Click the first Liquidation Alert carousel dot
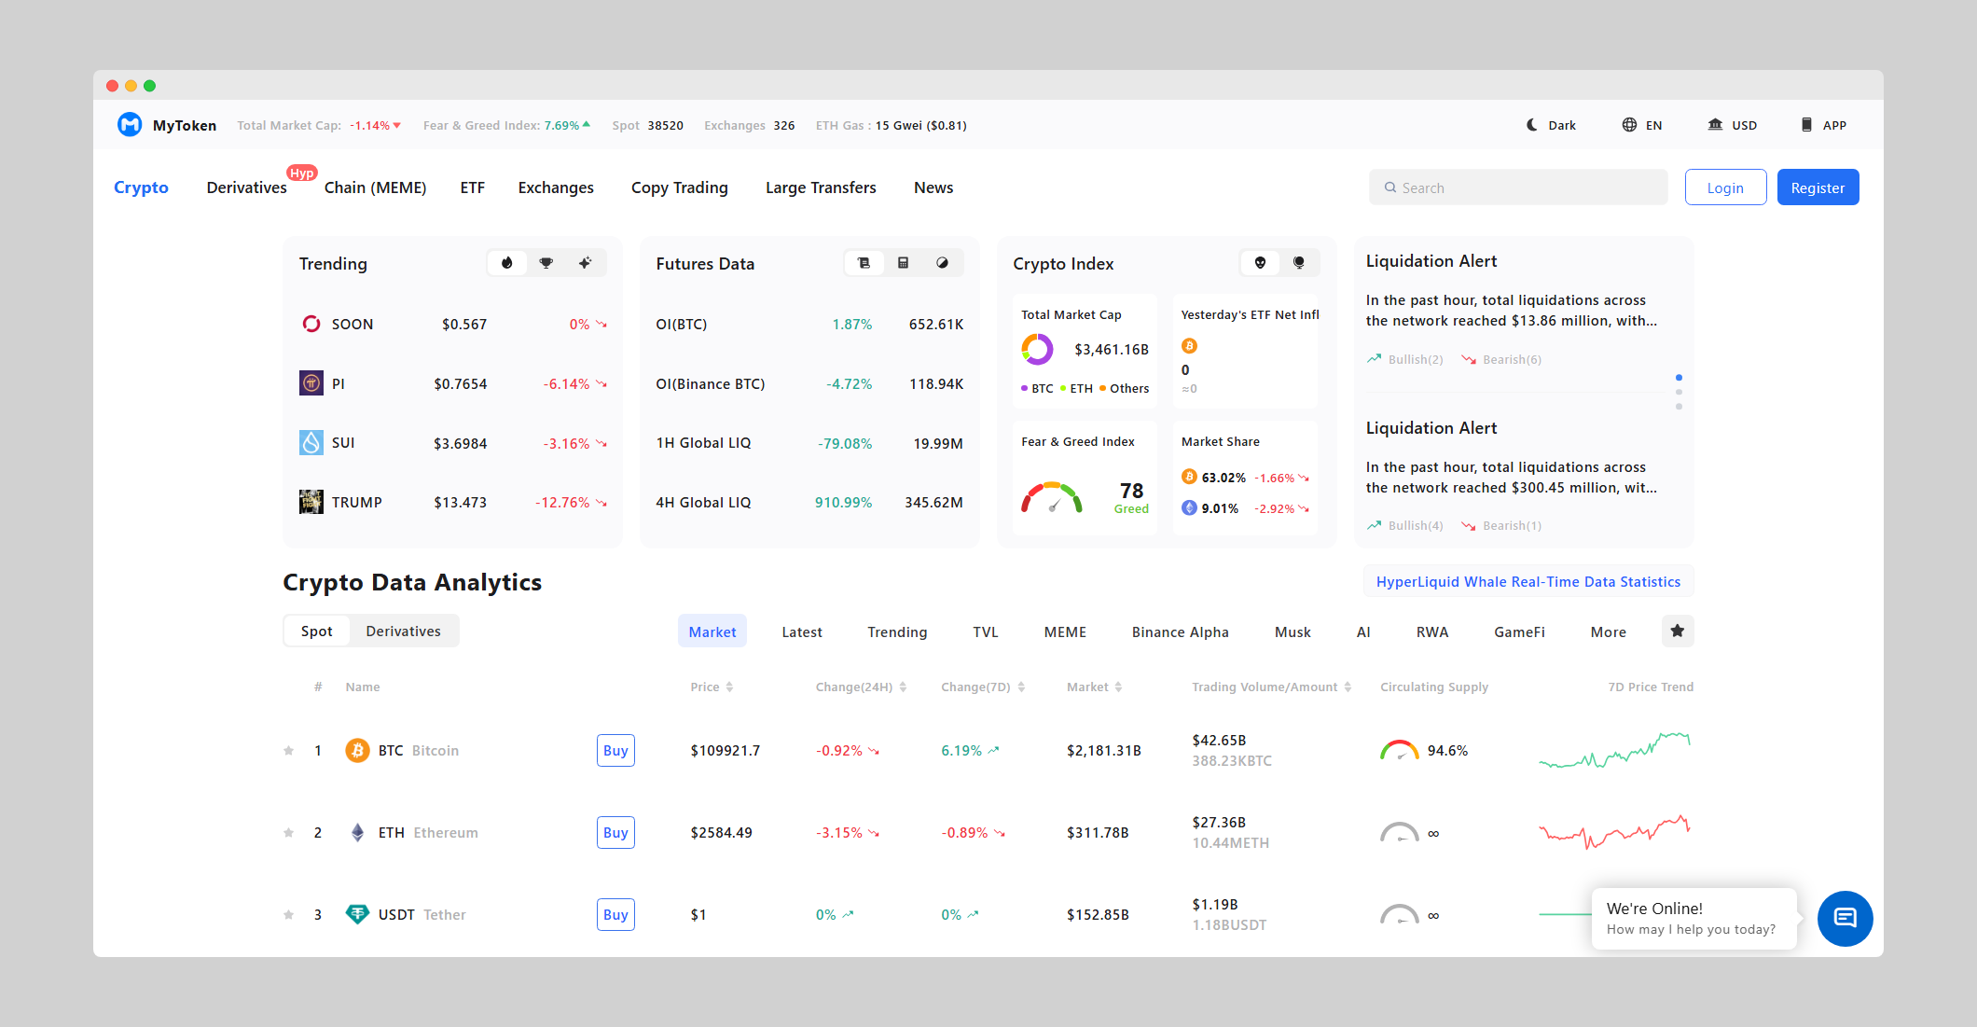The height and width of the screenshot is (1027, 1977). coord(1679,378)
